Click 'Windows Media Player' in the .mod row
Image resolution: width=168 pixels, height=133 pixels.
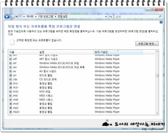[107, 104]
